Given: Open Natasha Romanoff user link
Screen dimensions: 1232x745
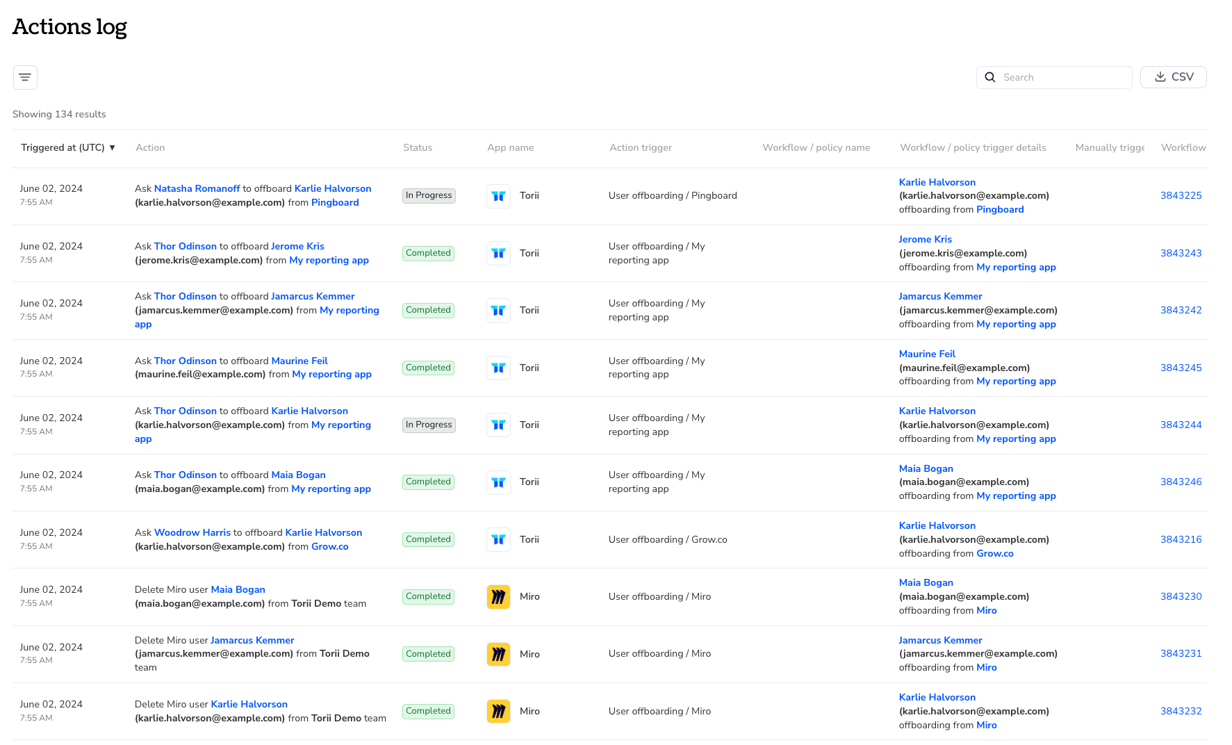Looking at the screenshot, I should point(197,188).
